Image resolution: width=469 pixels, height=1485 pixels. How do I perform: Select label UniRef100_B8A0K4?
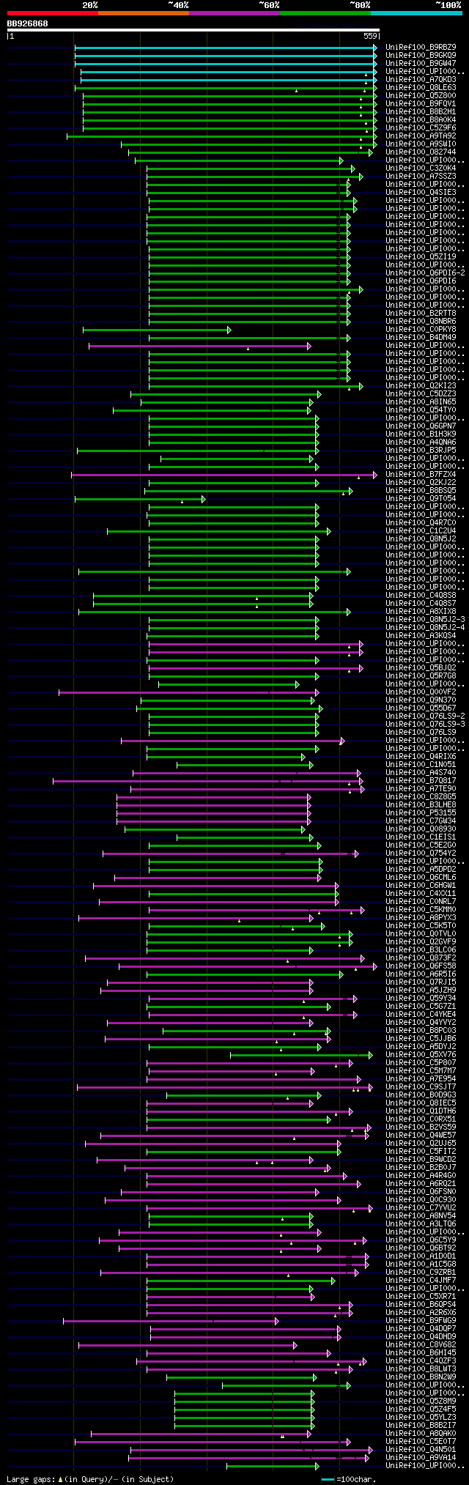pyautogui.click(x=421, y=119)
